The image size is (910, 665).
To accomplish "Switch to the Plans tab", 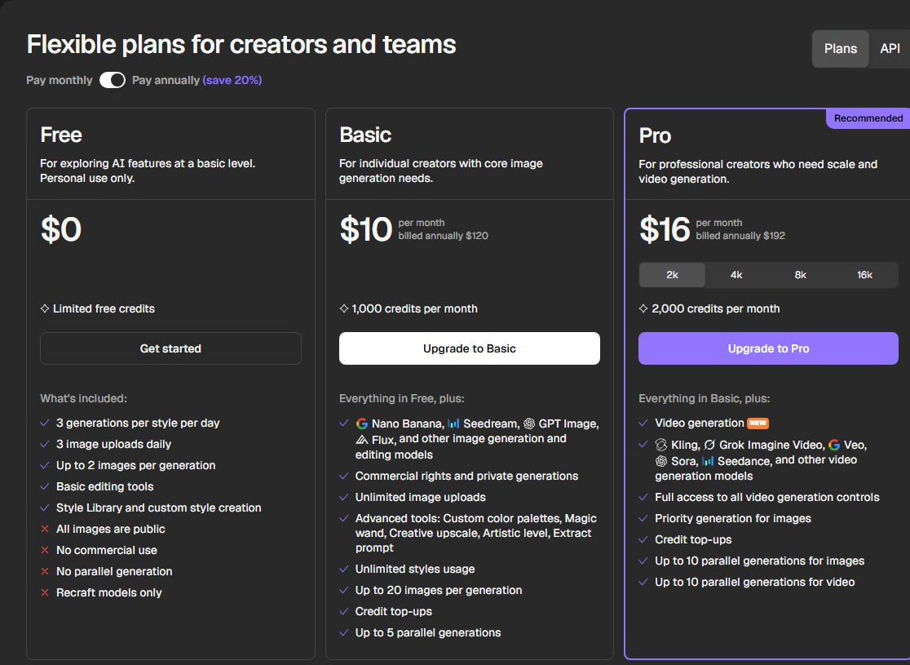I will click(841, 49).
